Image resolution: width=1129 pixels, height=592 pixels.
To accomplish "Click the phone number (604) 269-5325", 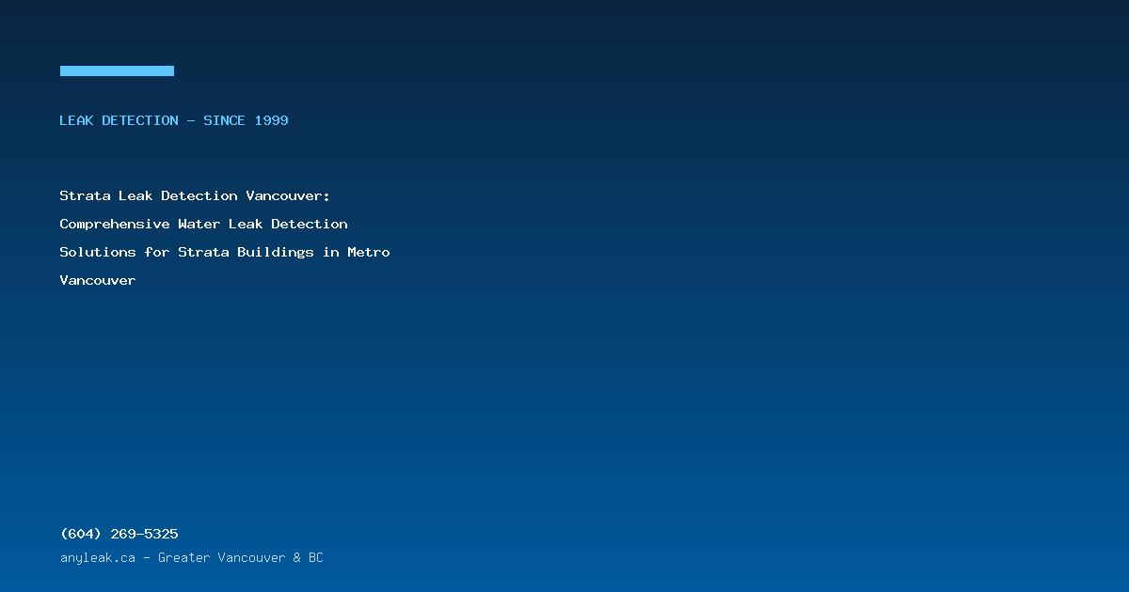I will pyautogui.click(x=119, y=534).
